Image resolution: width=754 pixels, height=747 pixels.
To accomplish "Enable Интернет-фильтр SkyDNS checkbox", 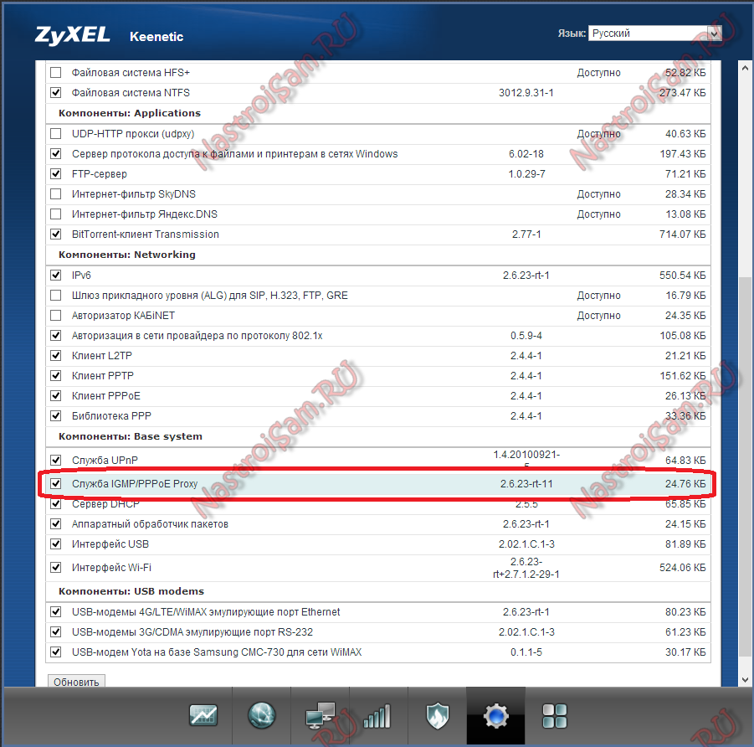I will pyautogui.click(x=56, y=194).
